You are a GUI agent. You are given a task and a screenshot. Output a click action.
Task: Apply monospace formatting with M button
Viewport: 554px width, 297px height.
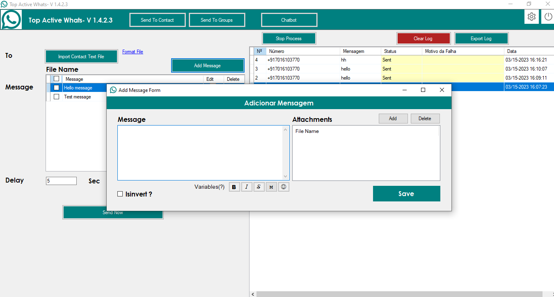tap(271, 187)
